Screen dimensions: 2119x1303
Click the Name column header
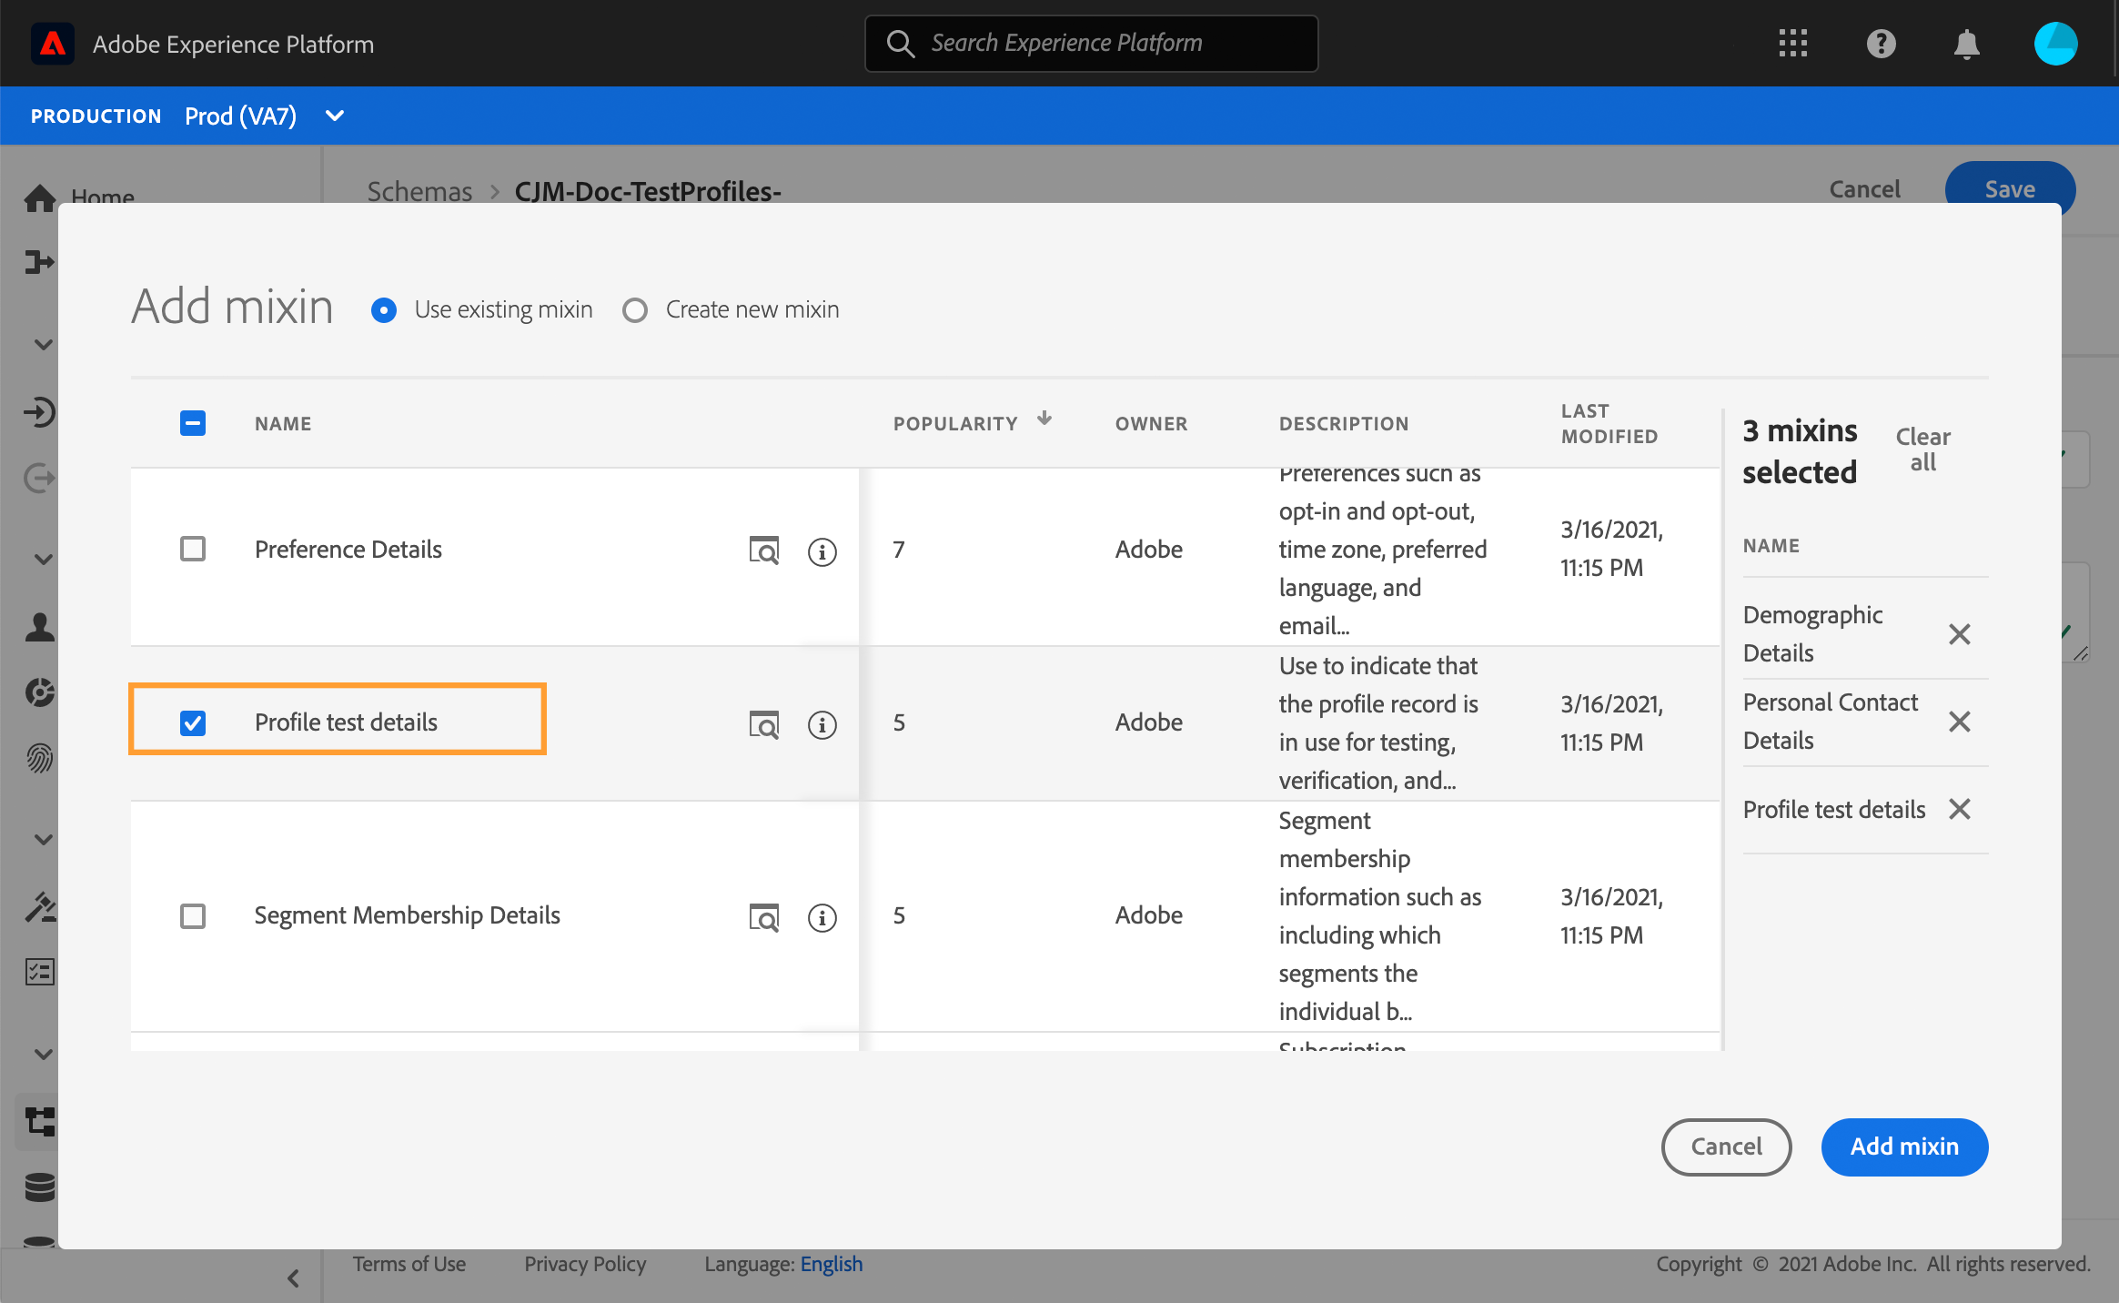[x=283, y=424]
